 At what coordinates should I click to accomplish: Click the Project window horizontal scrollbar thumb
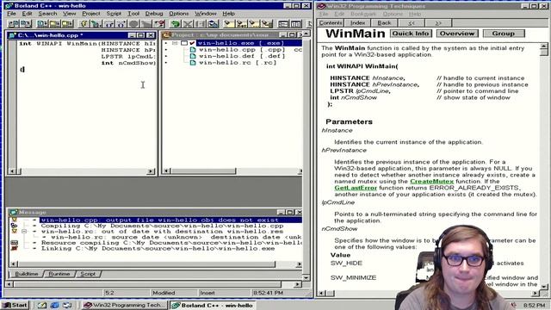[204, 171]
